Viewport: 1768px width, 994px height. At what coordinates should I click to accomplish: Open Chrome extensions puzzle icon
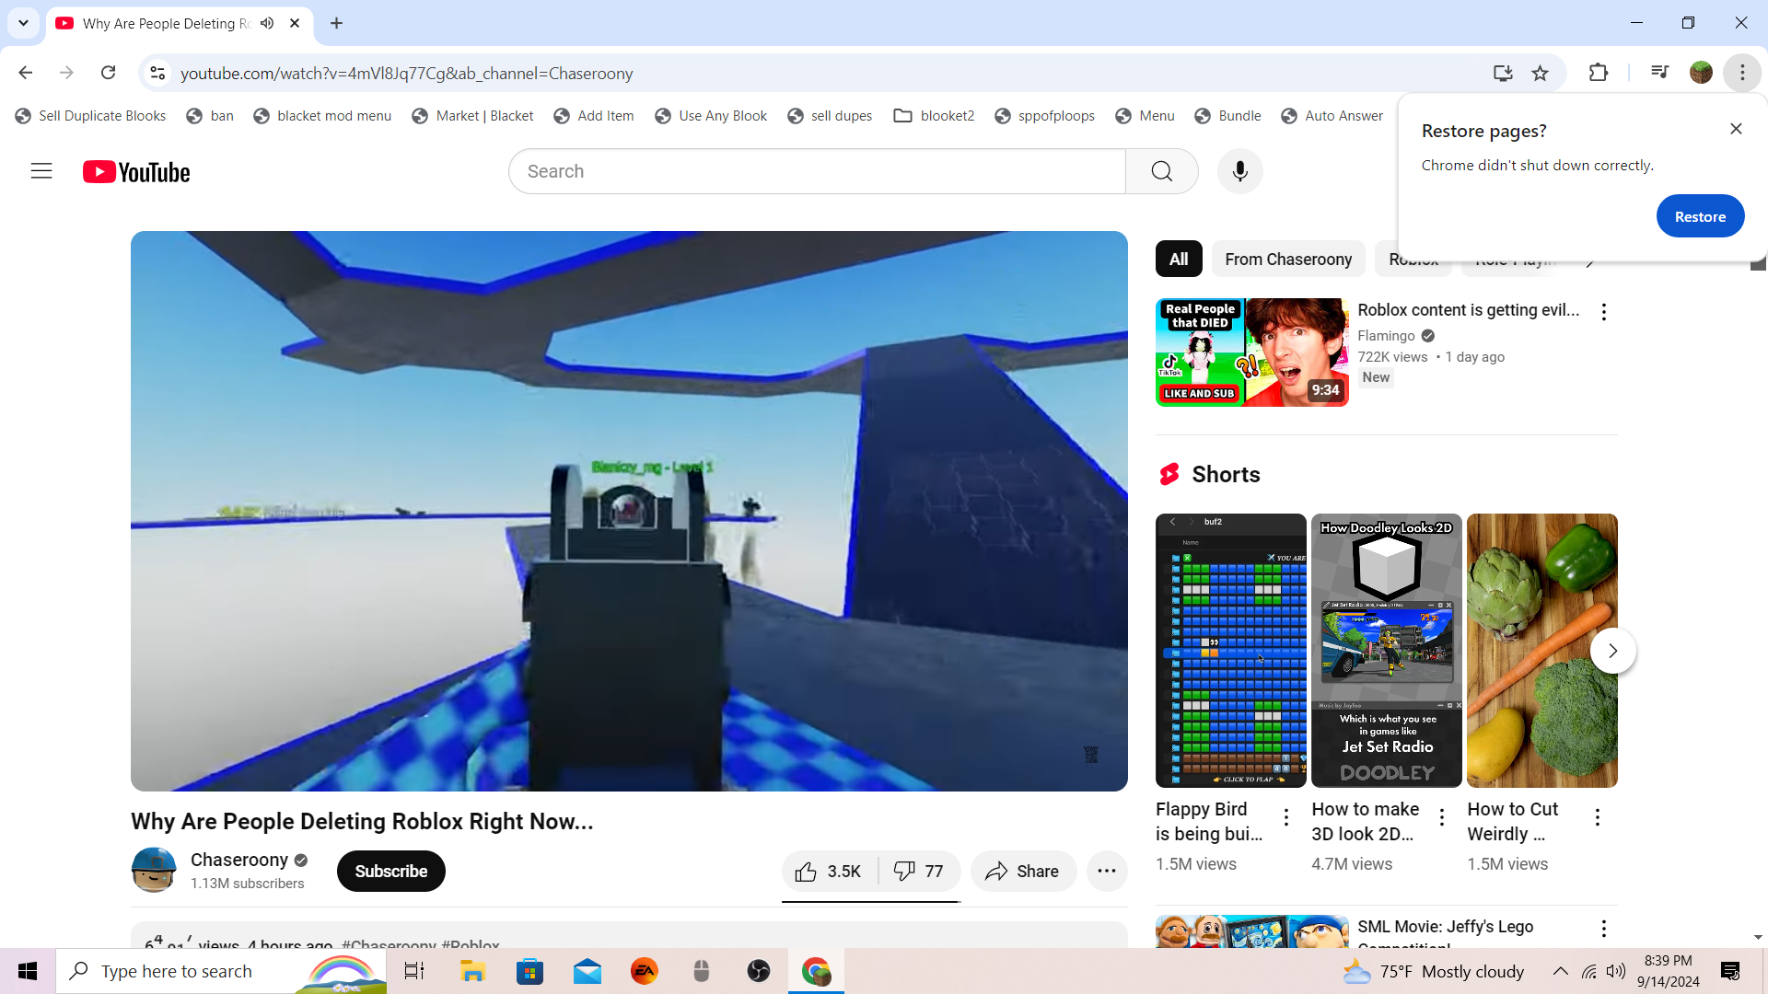tap(1599, 73)
